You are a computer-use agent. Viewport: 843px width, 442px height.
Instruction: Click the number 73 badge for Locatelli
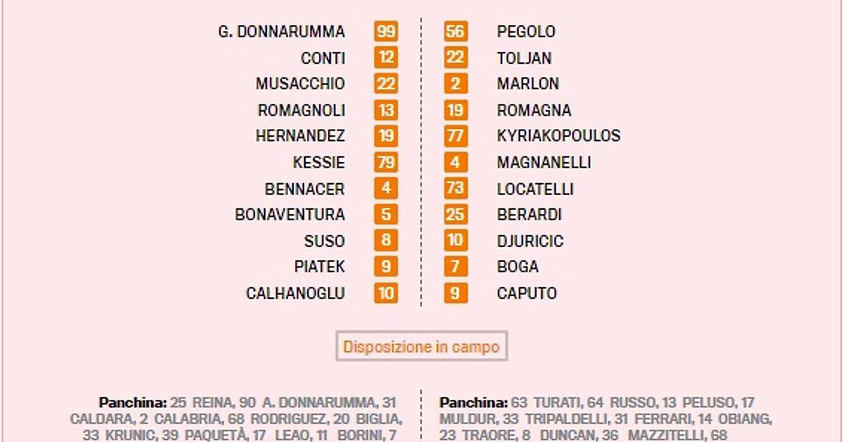point(455,189)
